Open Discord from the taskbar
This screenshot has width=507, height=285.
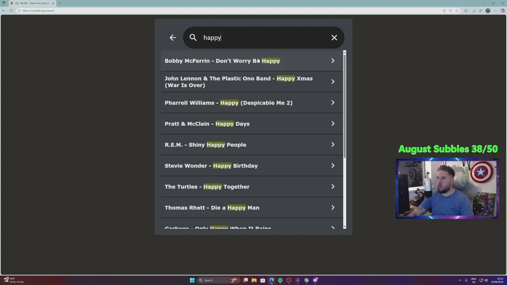[x=315, y=280]
